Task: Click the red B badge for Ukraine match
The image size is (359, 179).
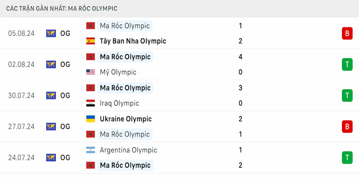Action: point(347,127)
